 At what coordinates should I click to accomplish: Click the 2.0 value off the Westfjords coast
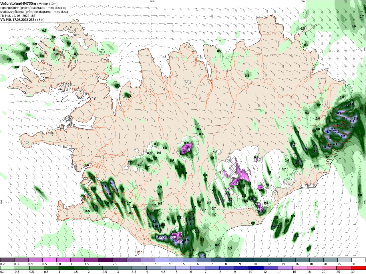[17, 67]
